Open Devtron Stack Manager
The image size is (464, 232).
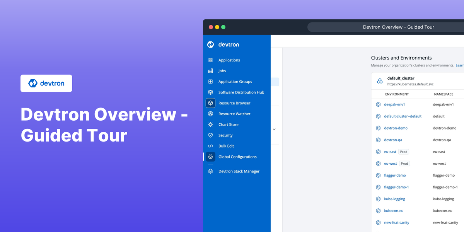(239, 171)
